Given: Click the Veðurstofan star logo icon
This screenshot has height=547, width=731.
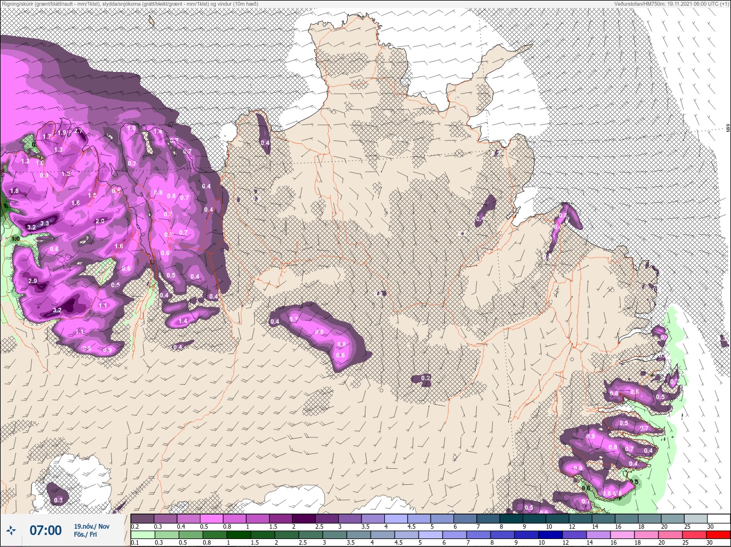Looking at the screenshot, I should click(x=11, y=530).
